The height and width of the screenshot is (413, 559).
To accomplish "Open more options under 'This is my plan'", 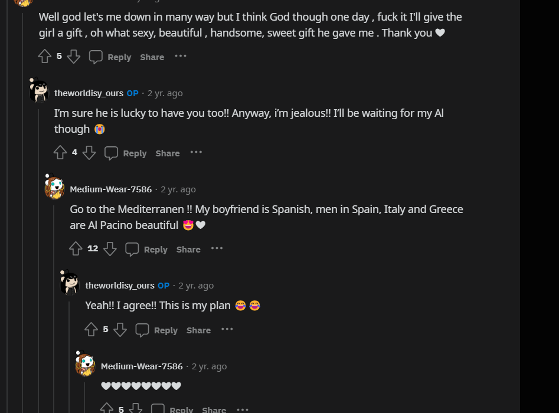I will point(227,329).
